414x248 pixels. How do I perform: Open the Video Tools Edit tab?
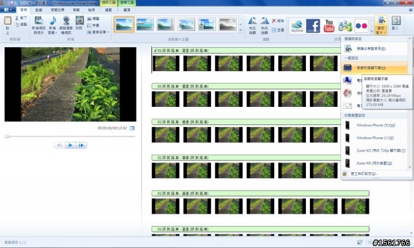point(109,10)
